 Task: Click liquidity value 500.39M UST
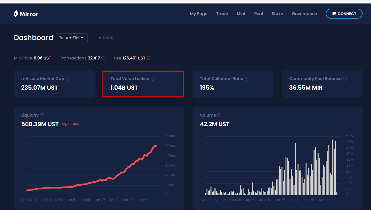click(40, 124)
